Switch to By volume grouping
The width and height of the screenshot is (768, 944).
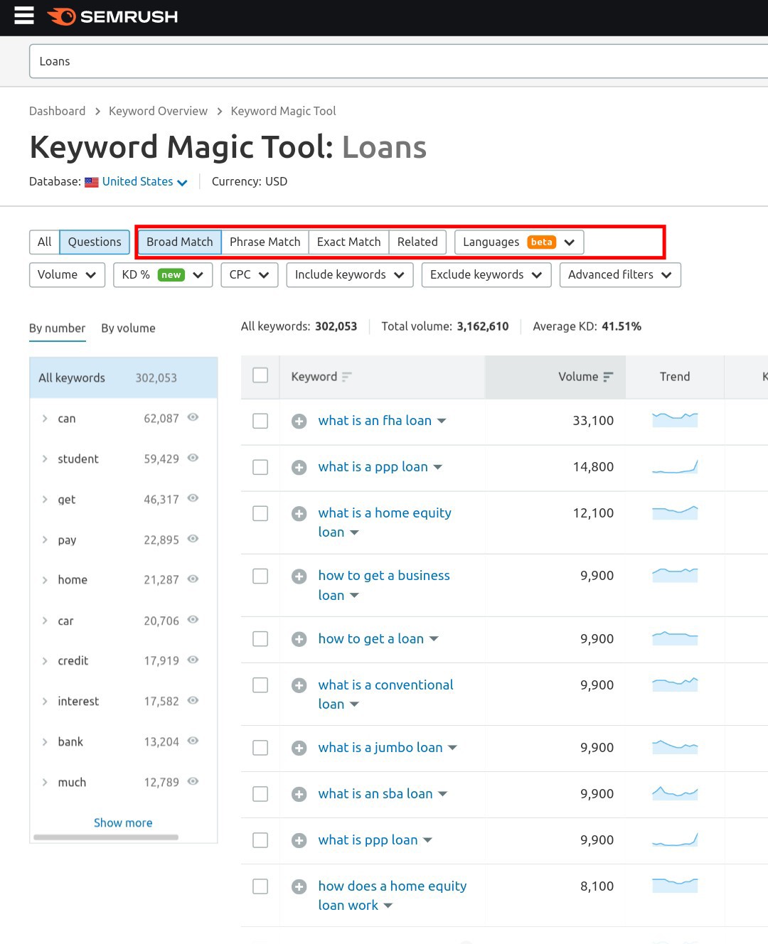click(128, 328)
